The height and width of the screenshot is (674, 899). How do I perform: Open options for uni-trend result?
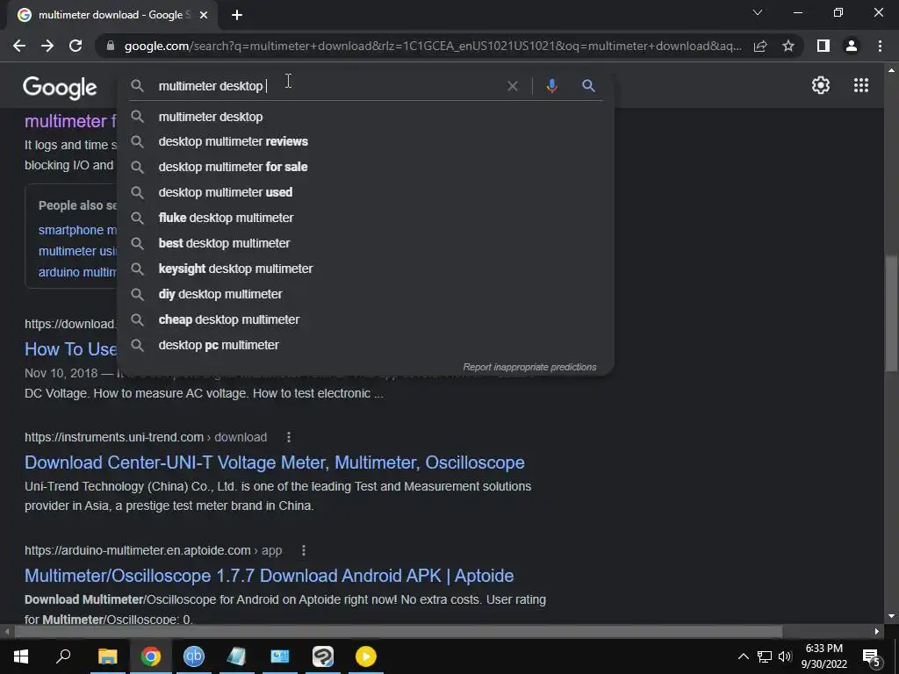click(289, 437)
